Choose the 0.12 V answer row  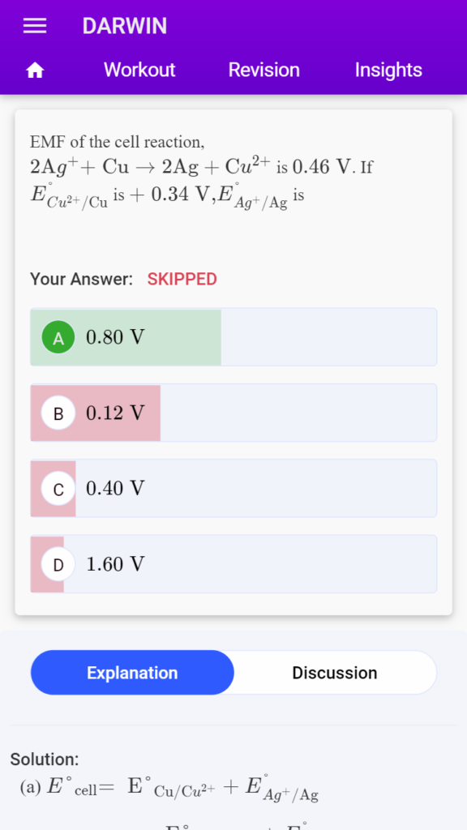point(233,413)
